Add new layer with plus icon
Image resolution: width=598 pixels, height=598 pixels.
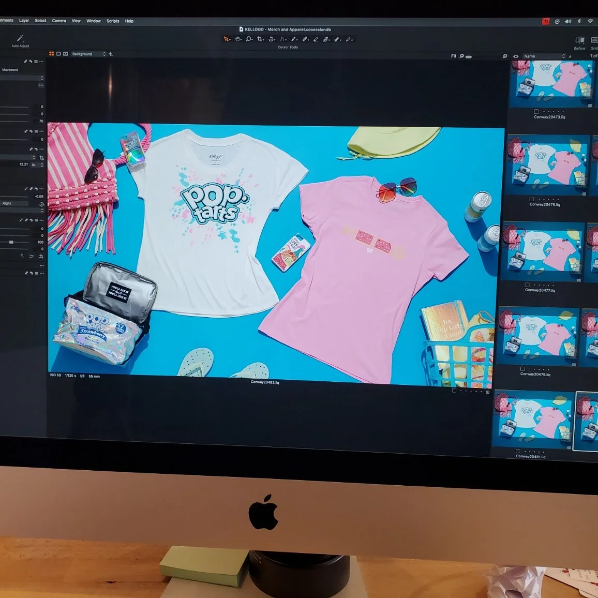pos(111,54)
